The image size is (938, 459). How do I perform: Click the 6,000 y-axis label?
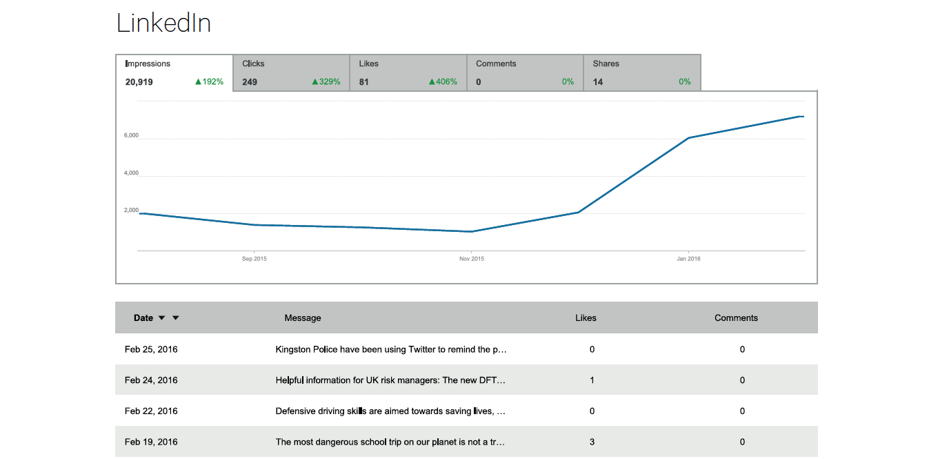pyautogui.click(x=131, y=135)
